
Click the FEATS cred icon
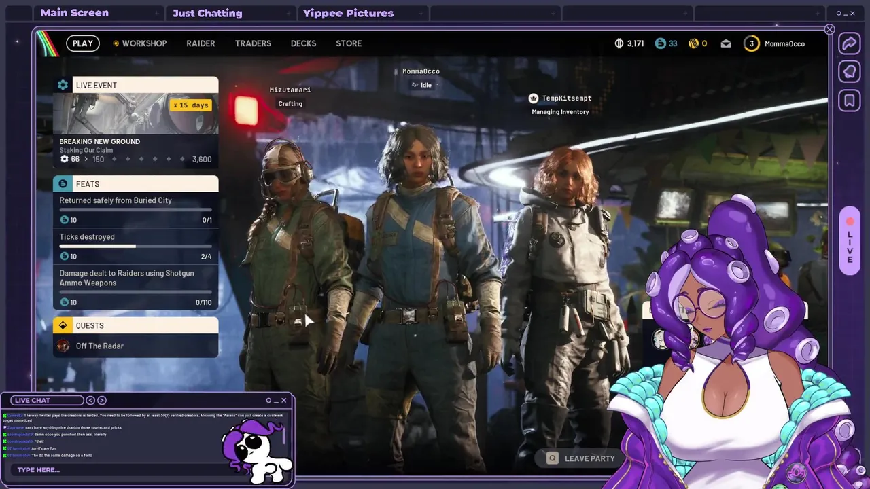point(63,184)
